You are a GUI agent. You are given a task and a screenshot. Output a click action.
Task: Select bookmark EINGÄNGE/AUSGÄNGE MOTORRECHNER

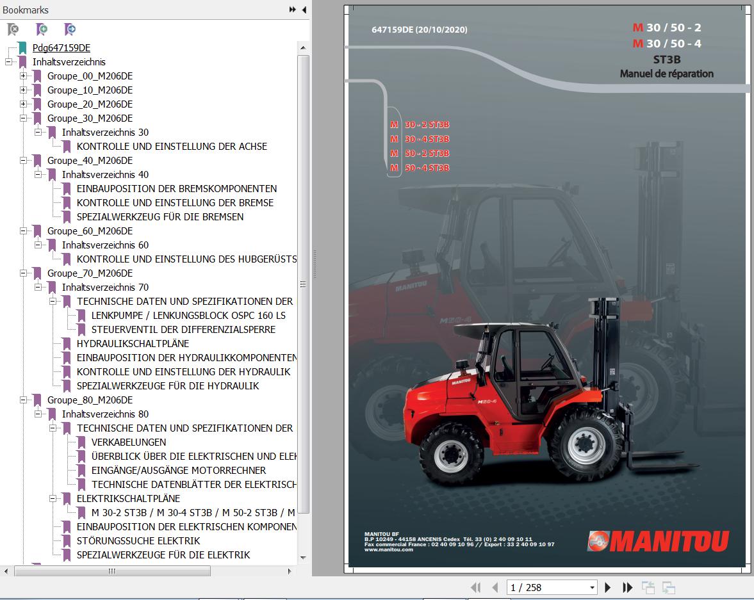(178, 470)
